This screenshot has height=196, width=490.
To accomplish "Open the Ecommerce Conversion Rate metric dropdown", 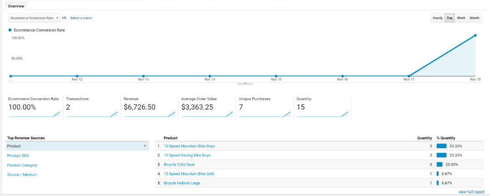I will [35, 18].
